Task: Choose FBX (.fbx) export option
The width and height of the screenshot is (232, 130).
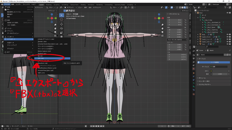Action: point(52,58)
